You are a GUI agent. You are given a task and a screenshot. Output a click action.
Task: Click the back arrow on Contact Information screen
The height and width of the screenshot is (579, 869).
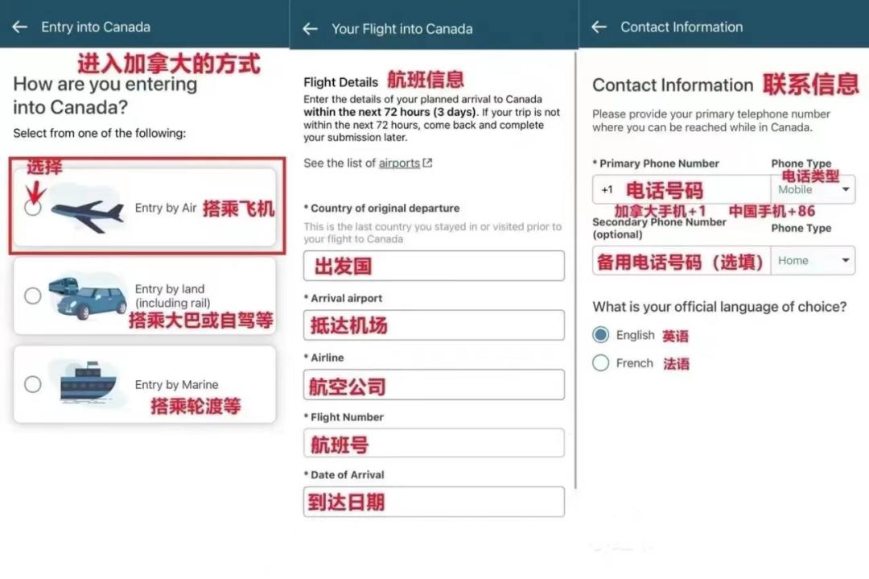click(x=599, y=26)
